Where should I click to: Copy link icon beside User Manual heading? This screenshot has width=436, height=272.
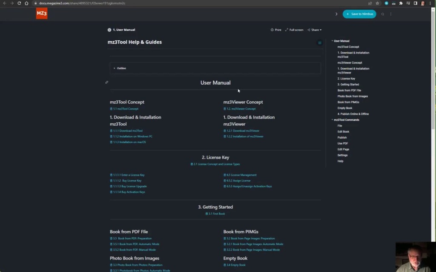click(x=106, y=82)
